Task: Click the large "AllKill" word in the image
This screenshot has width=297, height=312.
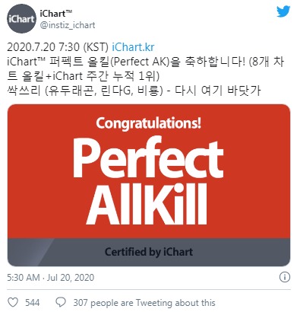Action: pyautogui.click(x=147, y=204)
